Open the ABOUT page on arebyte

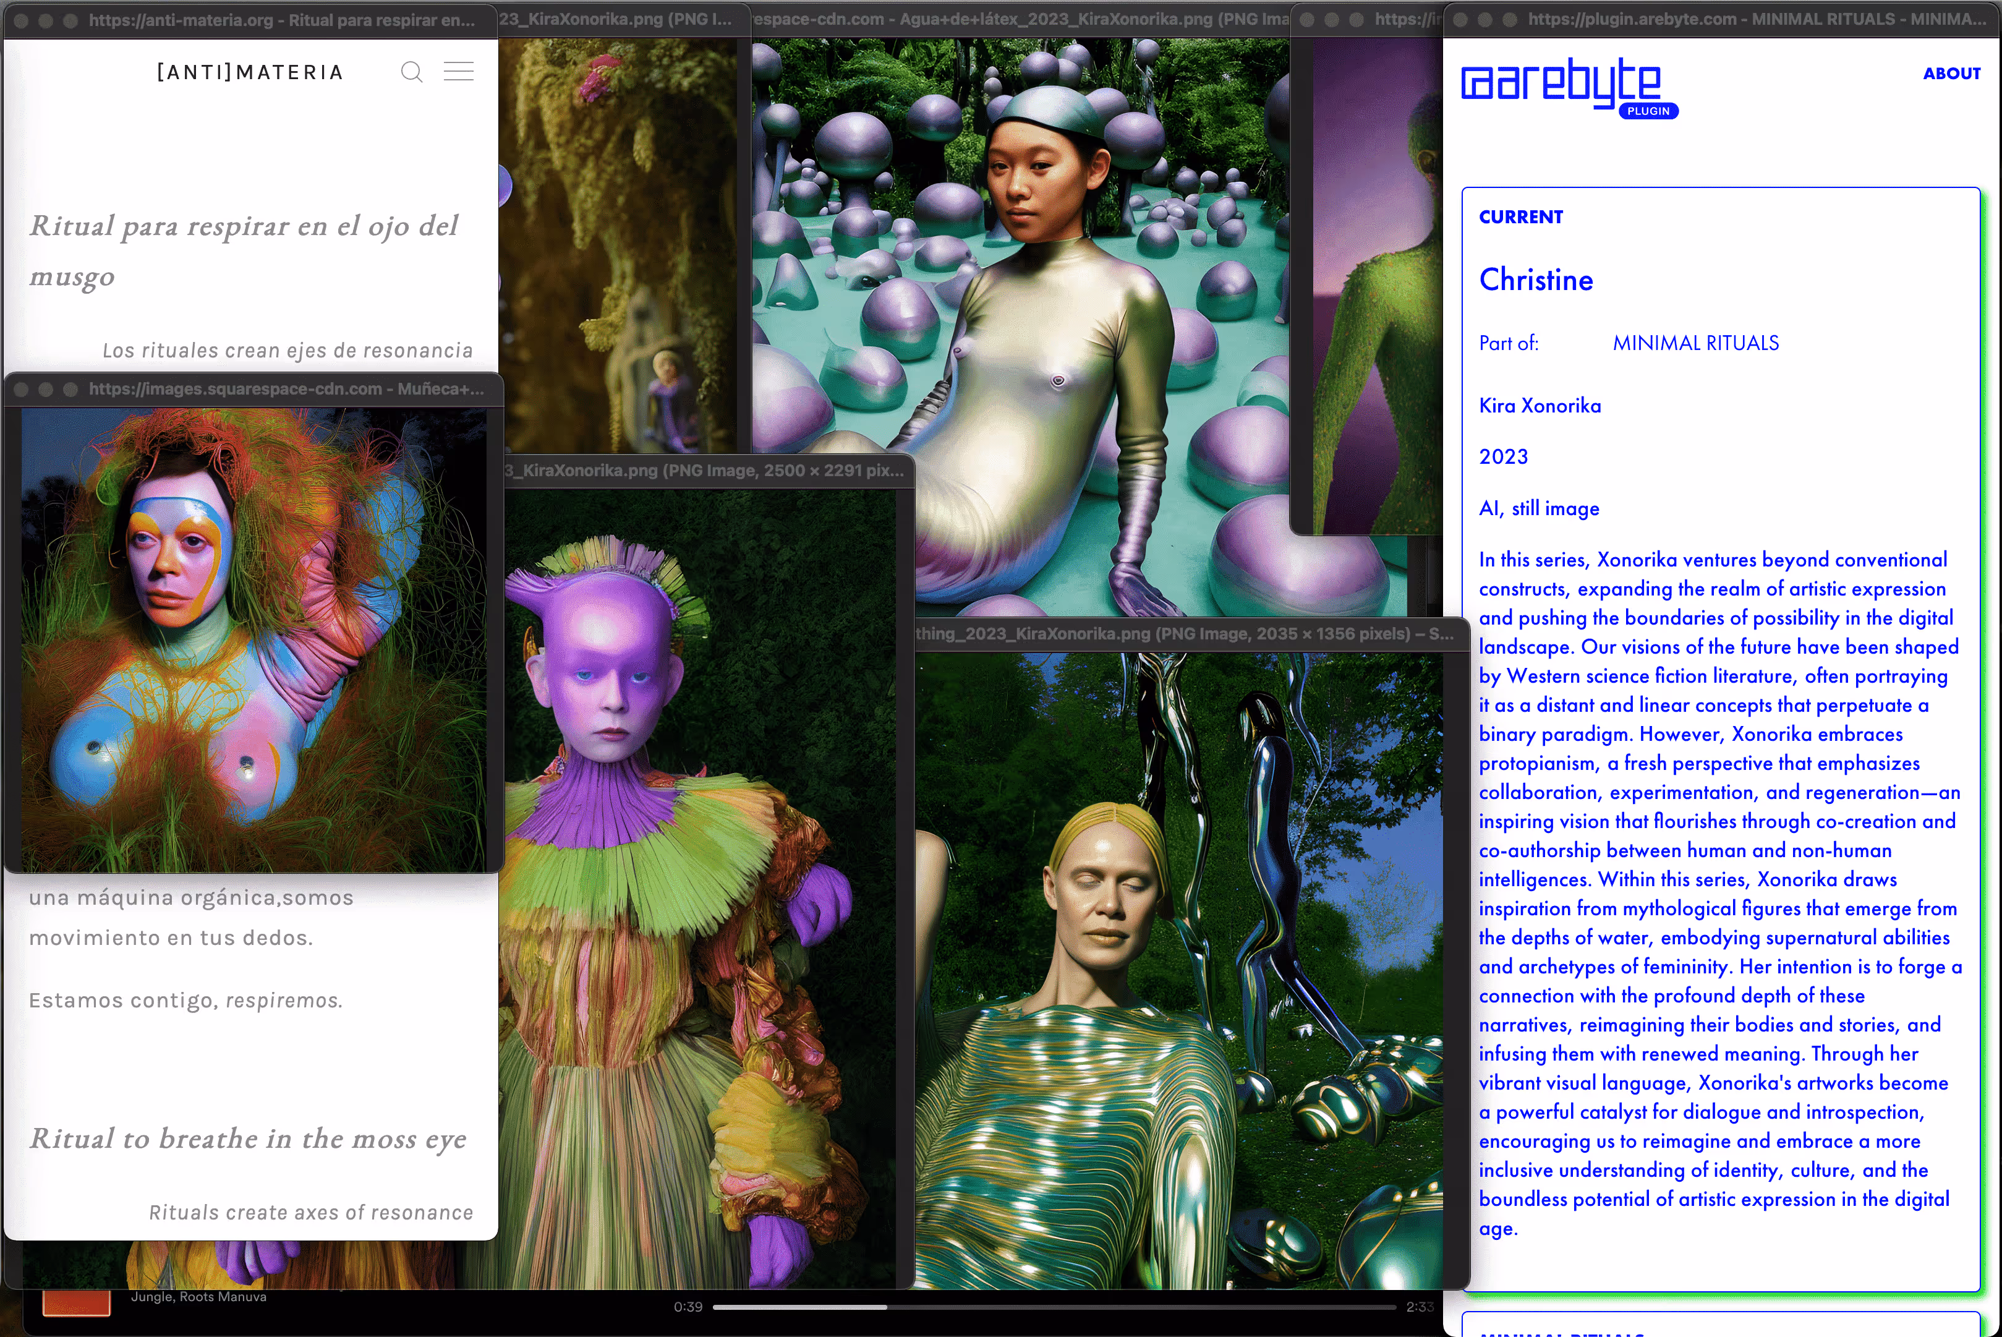pos(1951,74)
